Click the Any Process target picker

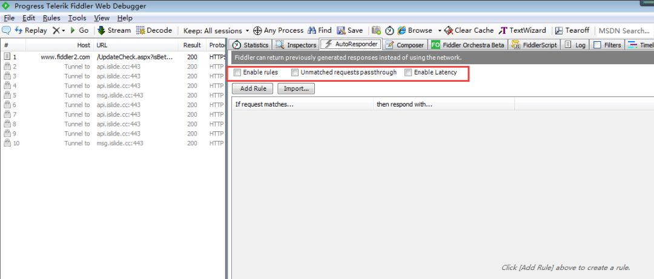point(278,30)
